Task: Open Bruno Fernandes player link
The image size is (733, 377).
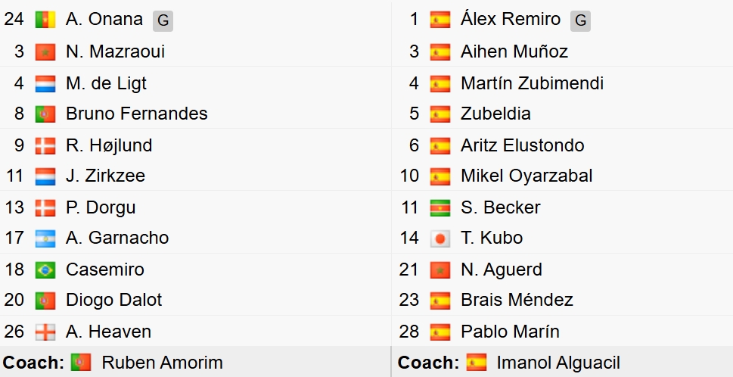Action: click(x=136, y=114)
